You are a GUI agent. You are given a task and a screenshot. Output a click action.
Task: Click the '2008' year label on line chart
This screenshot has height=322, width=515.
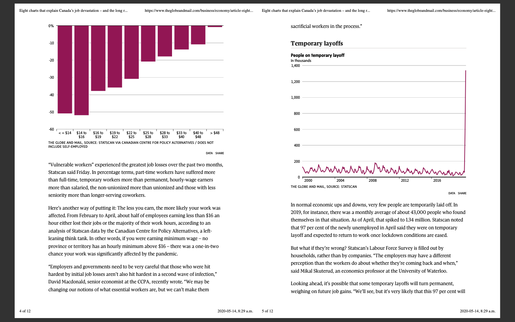(373, 181)
